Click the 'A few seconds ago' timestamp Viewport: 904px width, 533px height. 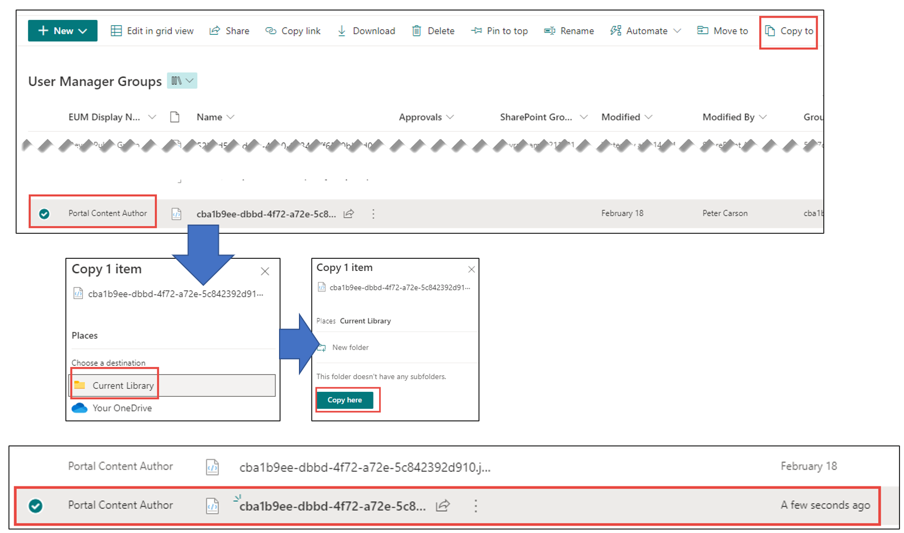[826, 505]
